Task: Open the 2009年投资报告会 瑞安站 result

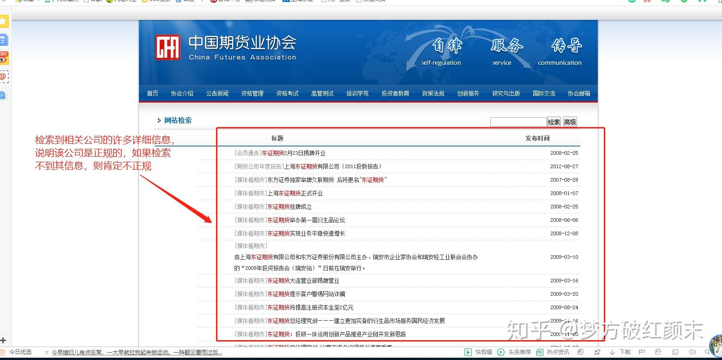Action: (x=356, y=262)
